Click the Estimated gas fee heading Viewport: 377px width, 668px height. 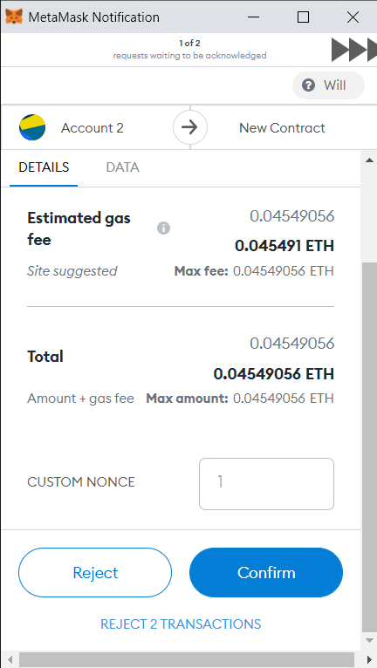(79, 228)
